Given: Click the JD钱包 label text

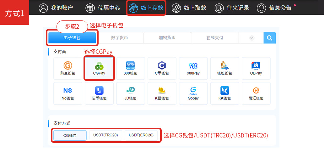Looking at the screenshot, I should pyautogui.click(x=130, y=98).
